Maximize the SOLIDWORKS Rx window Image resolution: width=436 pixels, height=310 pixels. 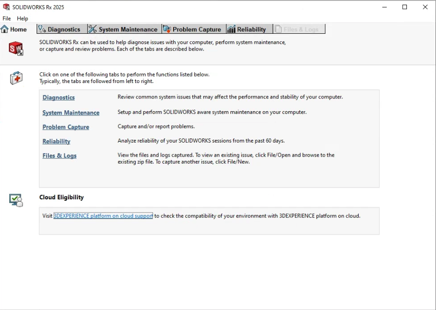405,7
